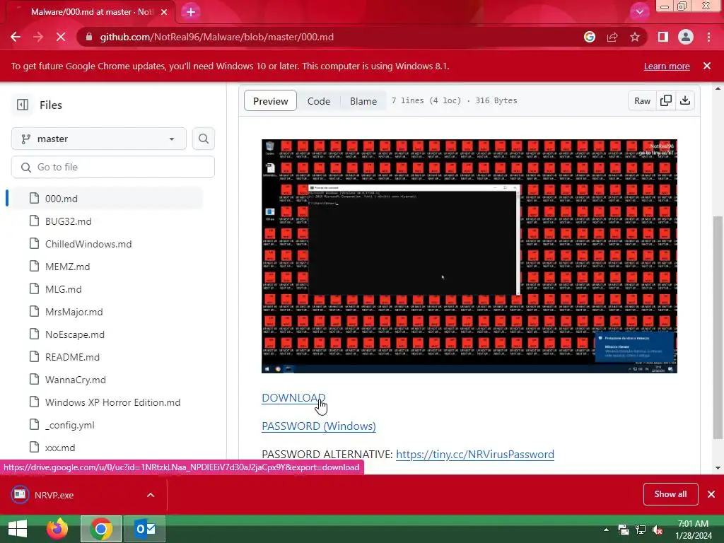Close the downloads bar
This screenshot has width=724, height=543.
(711, 494)
